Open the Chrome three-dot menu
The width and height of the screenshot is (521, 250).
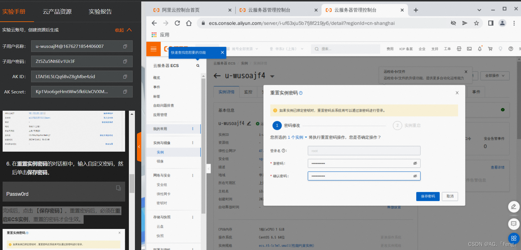[514, 23]
